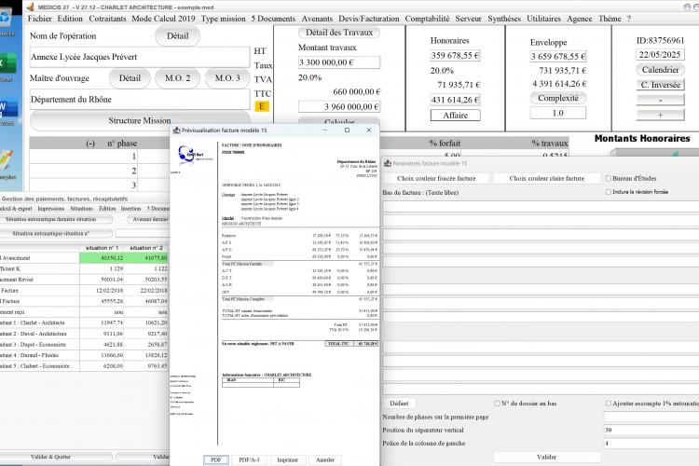The width and height of the screenshot is (699, 466).
Task: Click the Montant travaux field 3 300 000,00 €
Action: pos(339,62)
